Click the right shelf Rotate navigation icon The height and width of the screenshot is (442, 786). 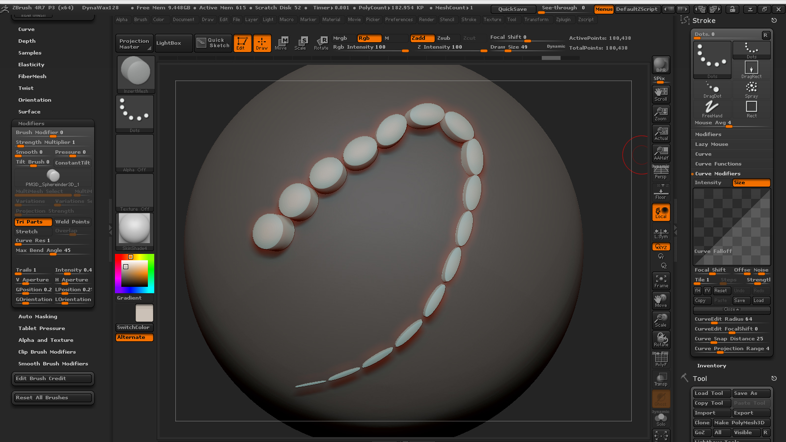pos(661,340)
